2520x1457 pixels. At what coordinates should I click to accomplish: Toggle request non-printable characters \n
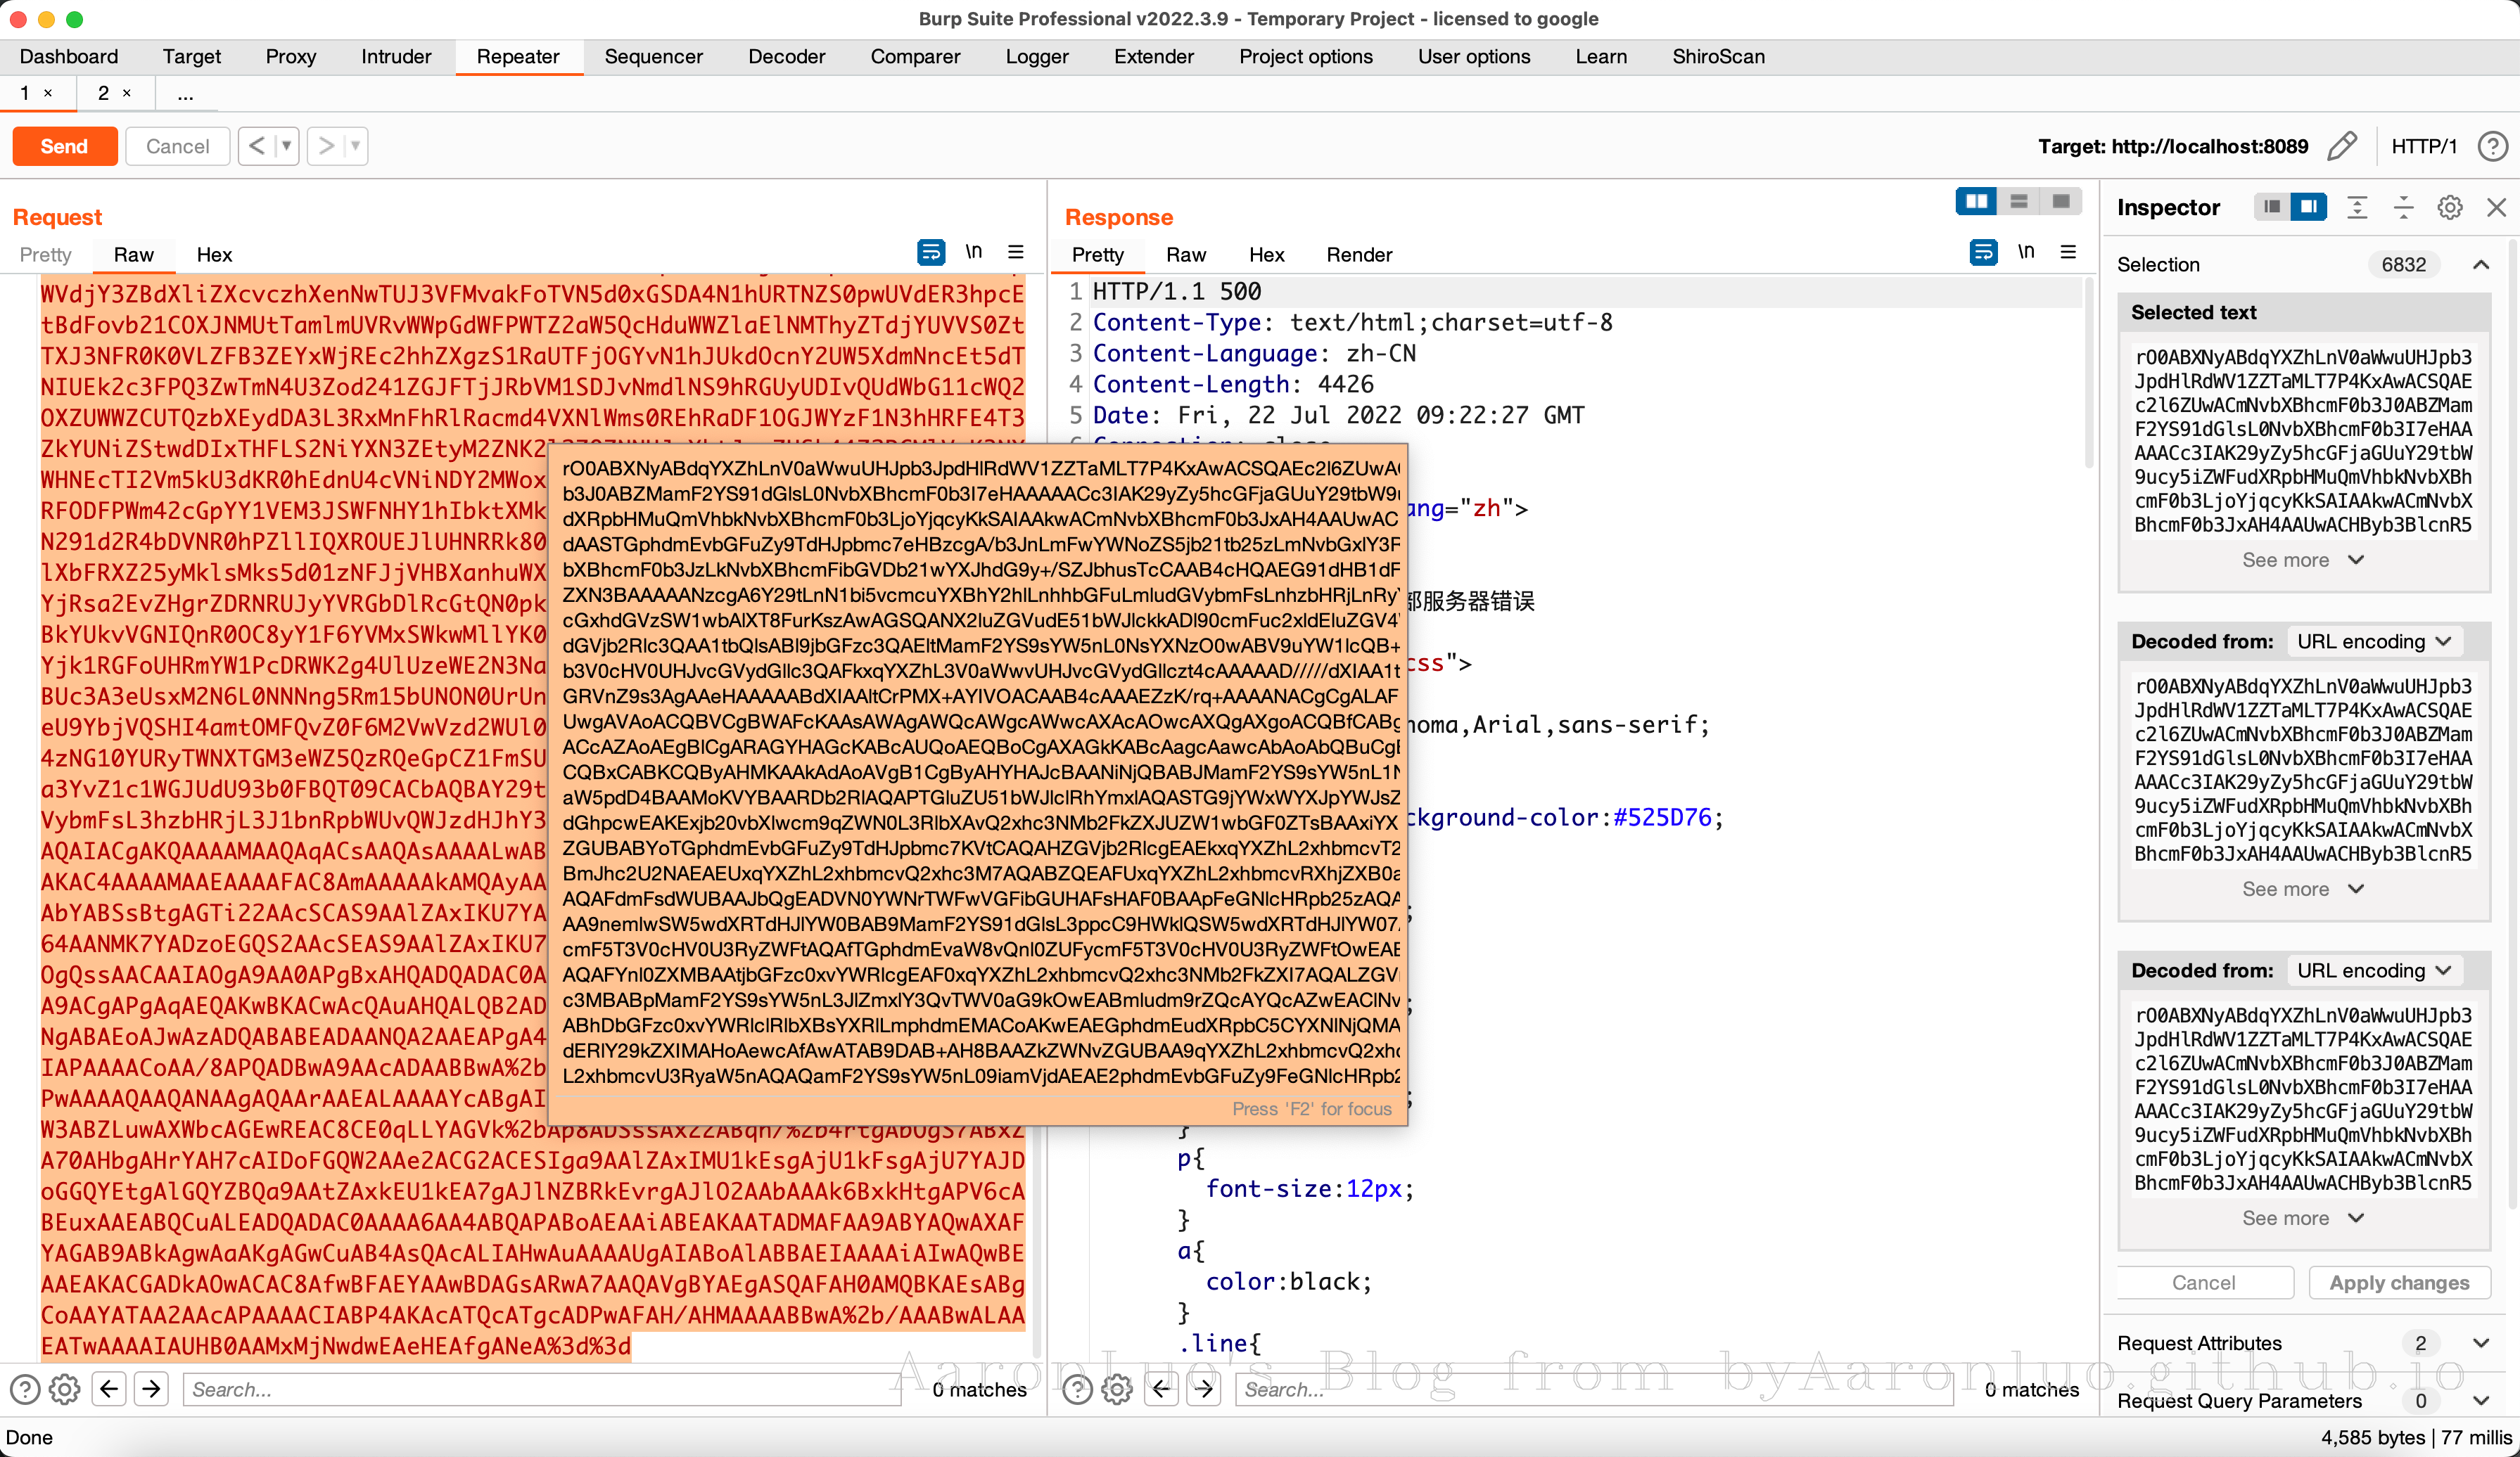point(973,252)
